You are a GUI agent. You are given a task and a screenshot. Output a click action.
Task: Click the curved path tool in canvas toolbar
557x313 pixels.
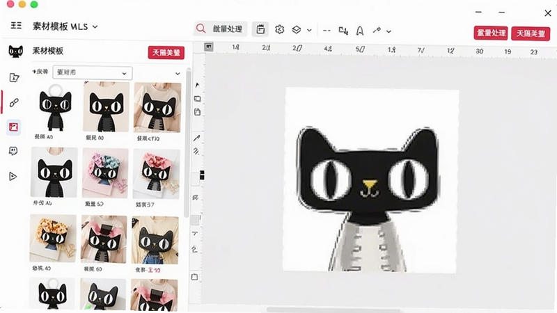click(x=194, y=249)
